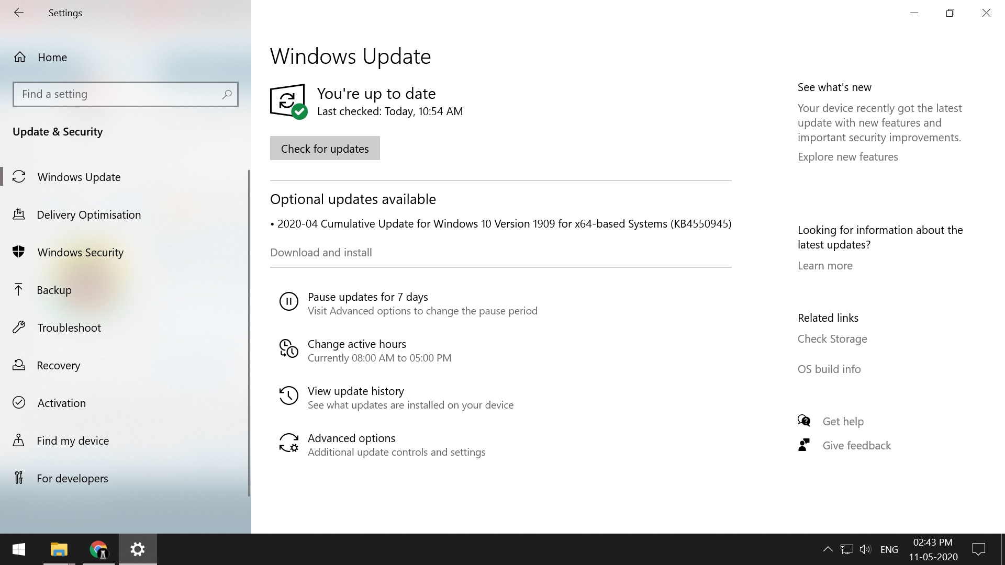Show hidden system tray icons chevron
1005x565 pixels.
828,549
